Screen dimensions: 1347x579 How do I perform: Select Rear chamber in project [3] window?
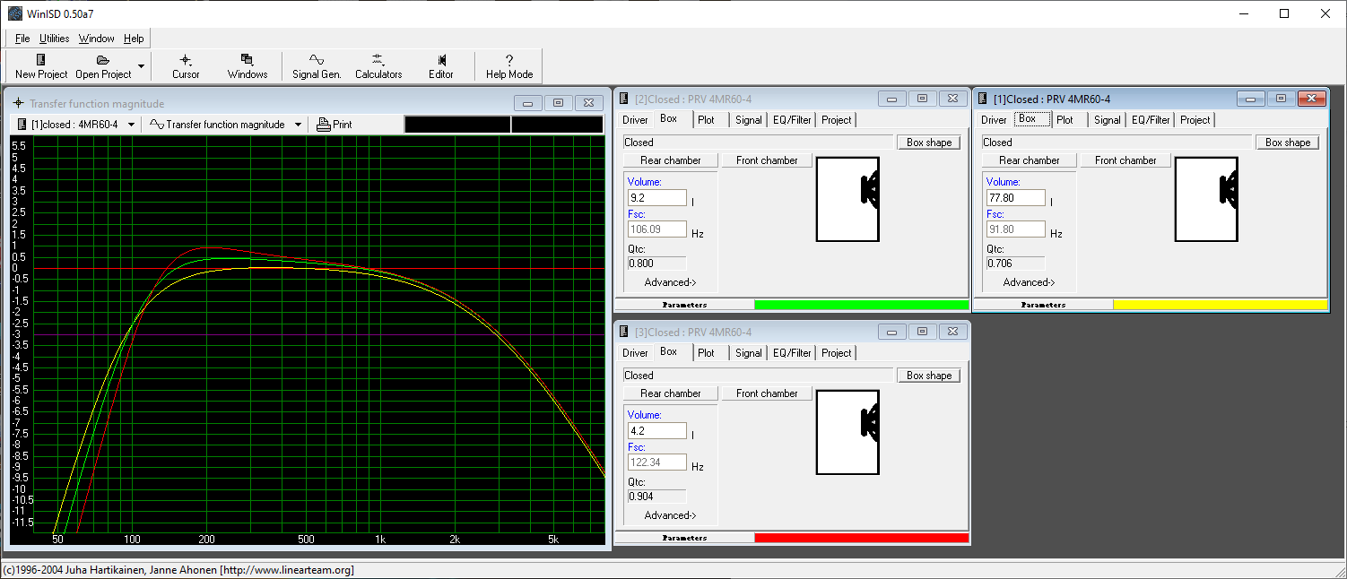(x=671, y=393)
